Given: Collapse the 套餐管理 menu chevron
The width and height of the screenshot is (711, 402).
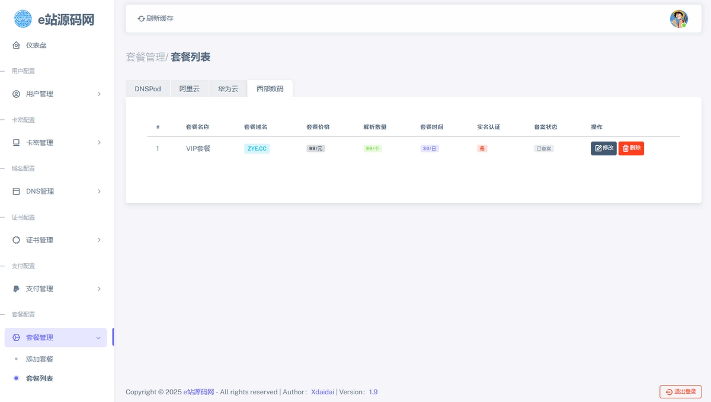Looking at the screenshot, I should 98,337.
